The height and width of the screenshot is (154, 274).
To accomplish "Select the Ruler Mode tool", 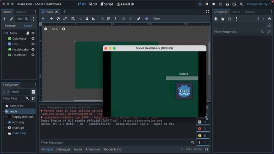I will coord(94,19).
